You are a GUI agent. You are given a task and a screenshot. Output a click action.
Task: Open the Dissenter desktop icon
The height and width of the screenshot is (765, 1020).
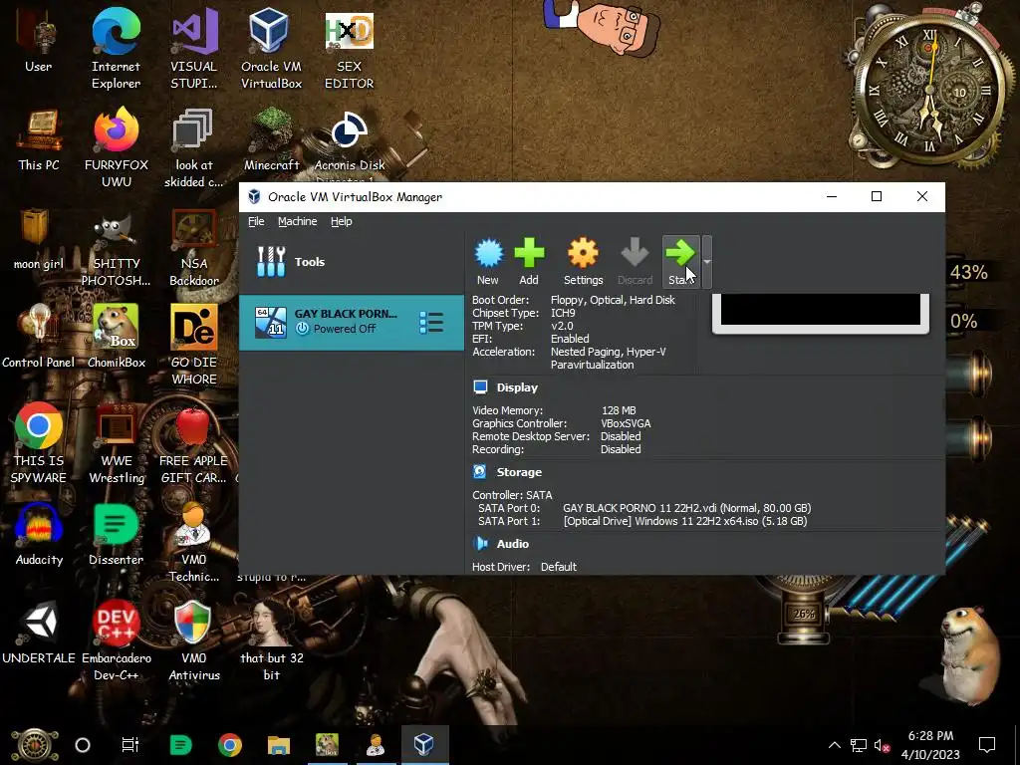(116, 535)
